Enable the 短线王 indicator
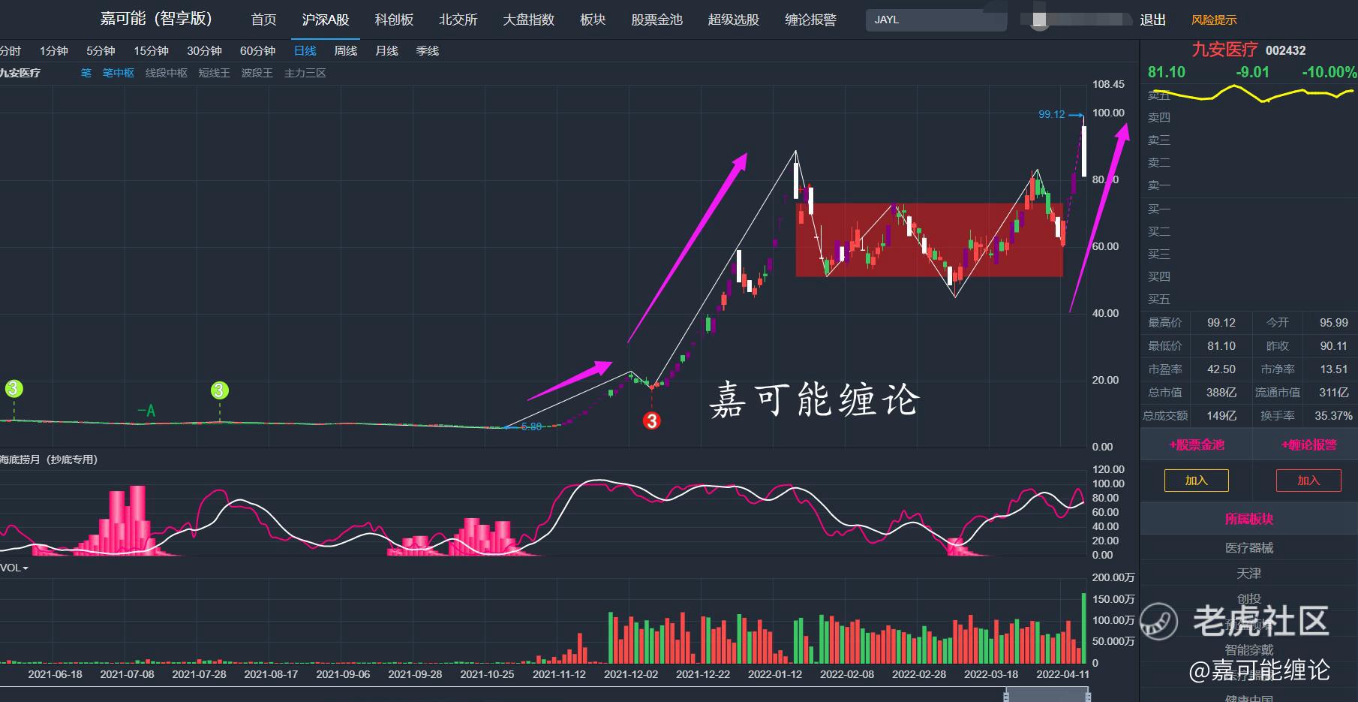Screen dimensions: 1358x702 tap(215, 73)
